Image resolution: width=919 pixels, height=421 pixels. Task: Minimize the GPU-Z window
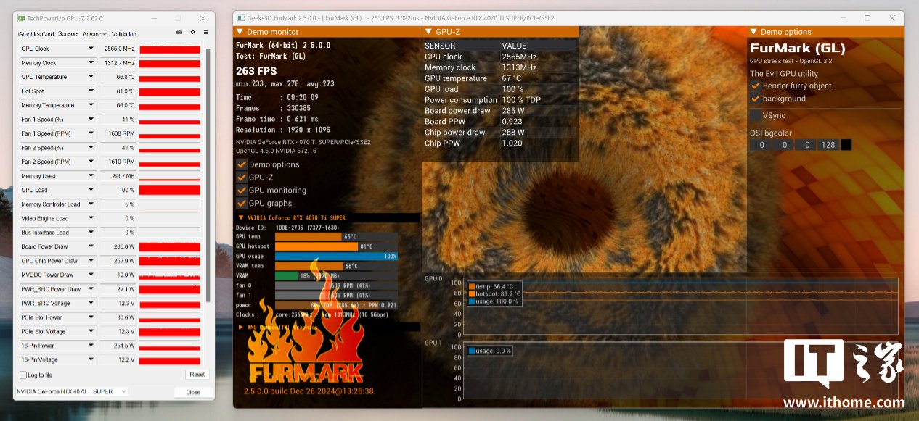click(154, 18)
